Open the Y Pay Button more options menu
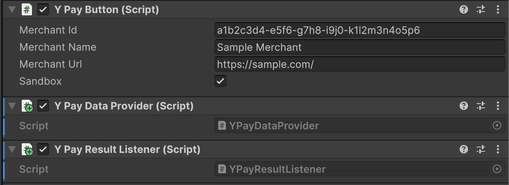Image resolution: width=509 pixels, height=185 pixels. pyautogui.click(x=497, y=10)
